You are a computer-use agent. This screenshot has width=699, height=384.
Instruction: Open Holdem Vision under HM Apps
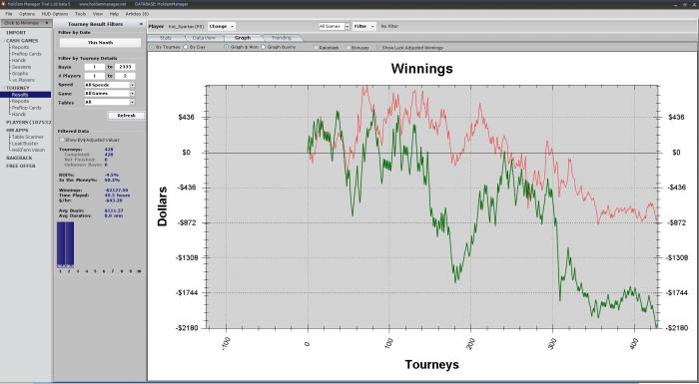pyautogui.click(x=28, y=150)
